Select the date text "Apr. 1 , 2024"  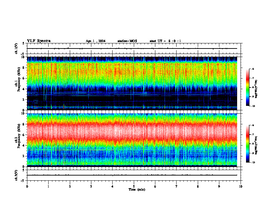95,41
